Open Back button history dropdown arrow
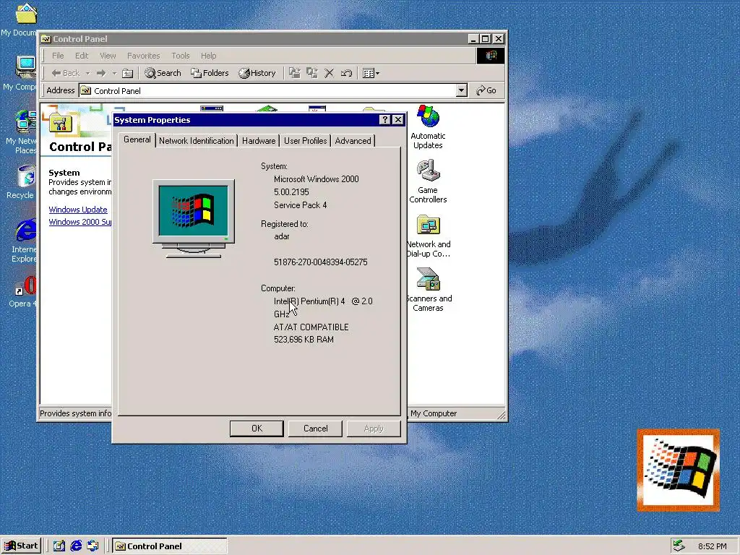Viewport: 740px width, 555px height. (87, 73)
